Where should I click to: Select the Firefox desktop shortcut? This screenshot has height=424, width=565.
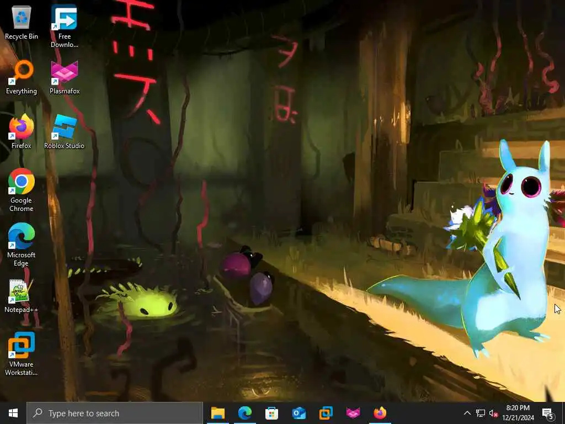(x=22, y=131)
